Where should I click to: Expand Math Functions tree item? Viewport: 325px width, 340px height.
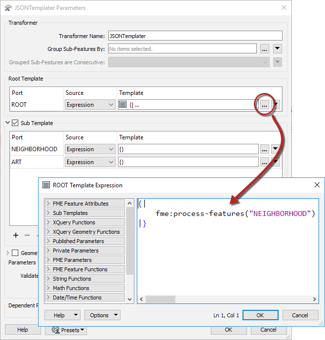pyautogui.click(x=85, y=288)
